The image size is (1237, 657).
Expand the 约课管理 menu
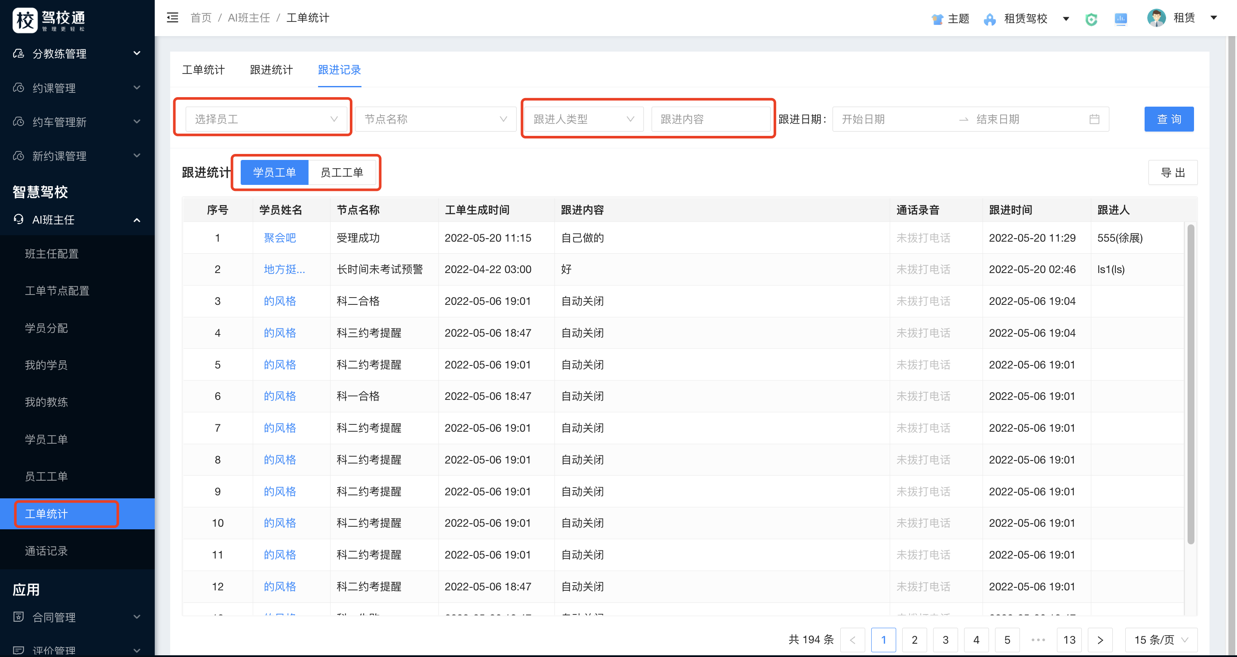point(137,87)
